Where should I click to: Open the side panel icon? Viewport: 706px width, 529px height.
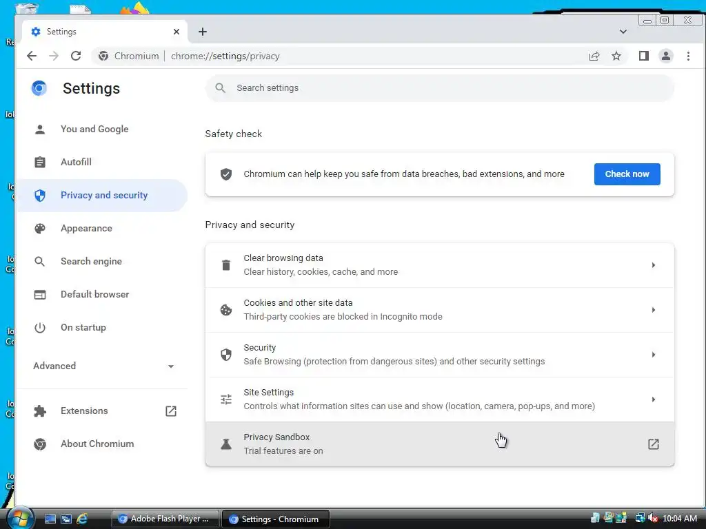coord(644,56)
